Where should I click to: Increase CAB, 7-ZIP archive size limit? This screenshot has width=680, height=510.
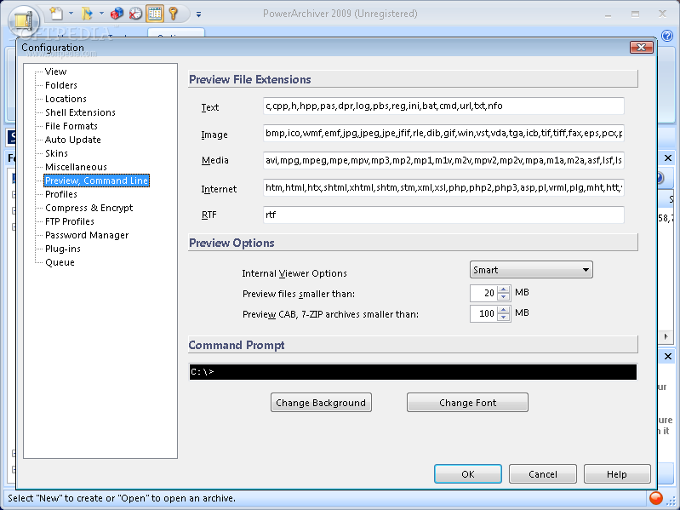tap(503, 310)
